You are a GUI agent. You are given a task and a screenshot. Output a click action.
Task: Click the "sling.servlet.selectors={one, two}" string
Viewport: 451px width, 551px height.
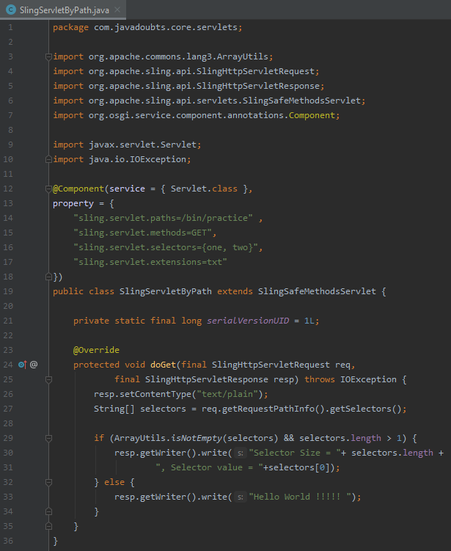pos(166,248)
